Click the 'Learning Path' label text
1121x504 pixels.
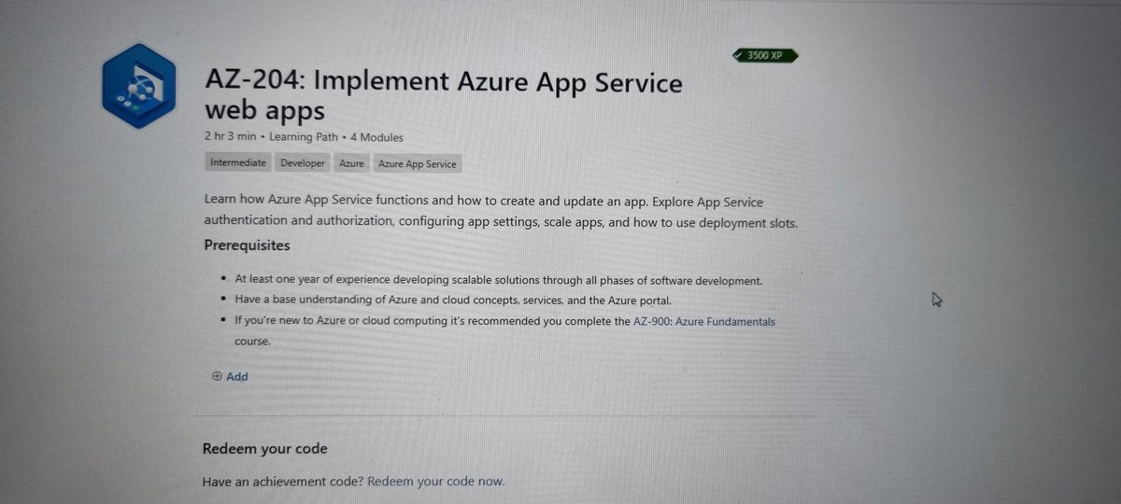[304, 137]
